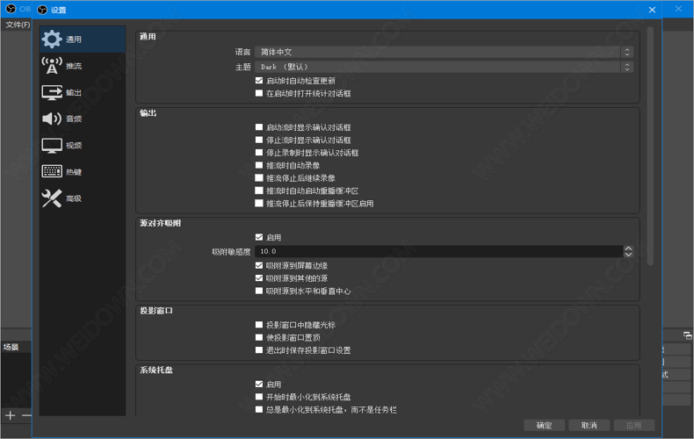
Task: Click the 场景 panel header in main window
Action: click(11, 347)
